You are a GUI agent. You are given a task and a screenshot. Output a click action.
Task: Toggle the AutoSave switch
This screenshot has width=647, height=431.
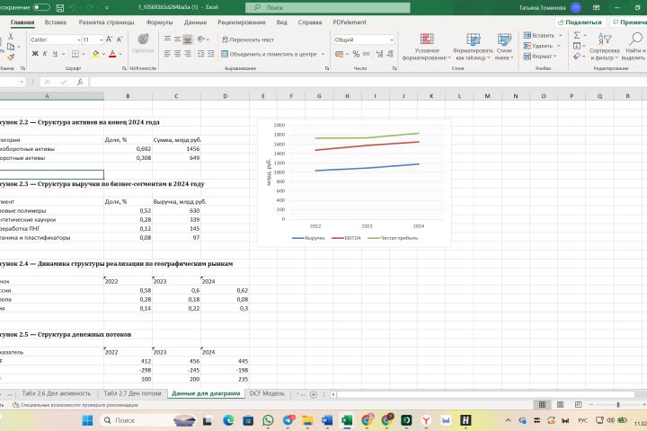[41, 7]
